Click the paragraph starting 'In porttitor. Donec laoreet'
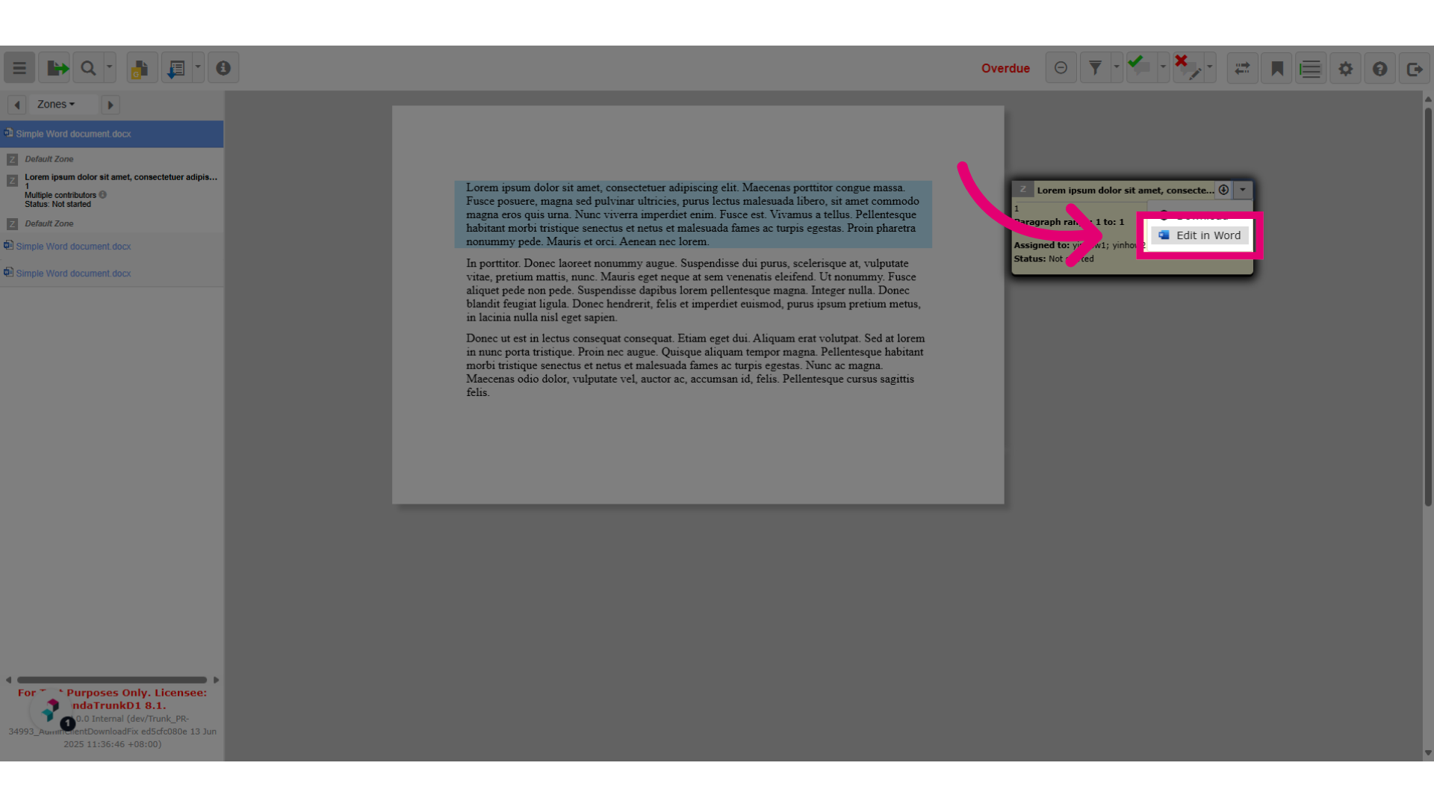Screen dimensions: 1434x807 pos(695,290)
